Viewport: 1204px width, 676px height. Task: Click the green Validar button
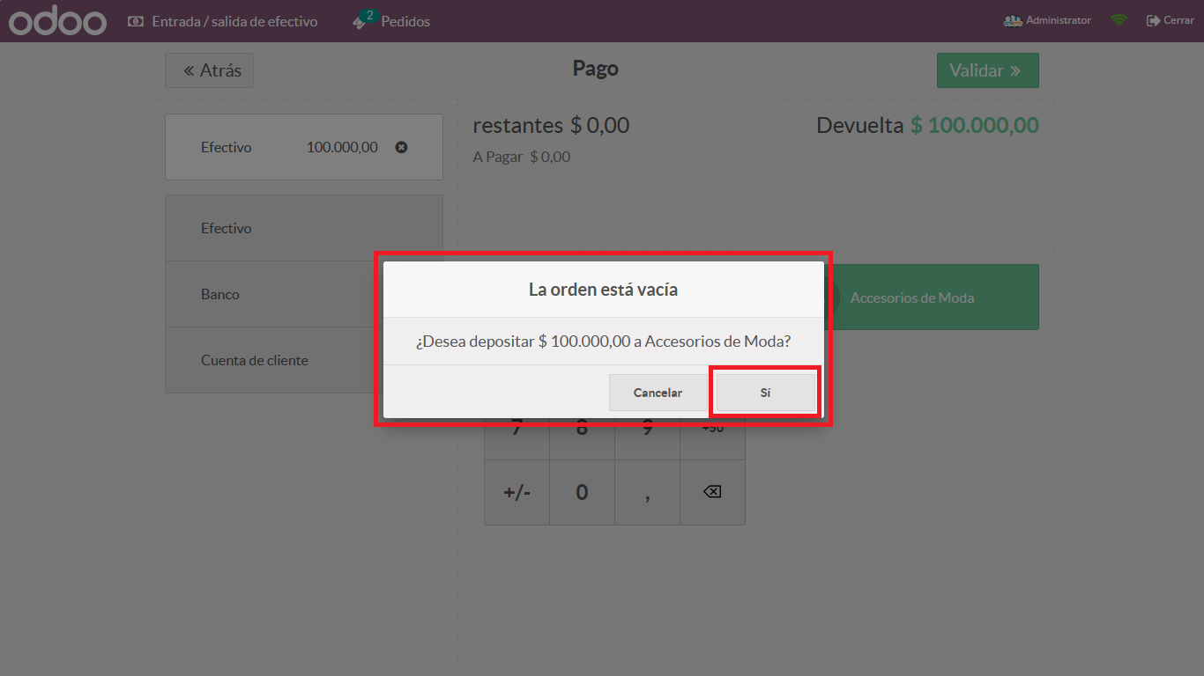(x=987, y=70)
